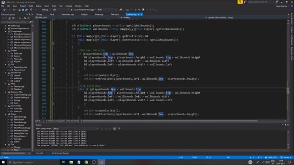294x165 pixels.
Task: Click the editor horizontal scrollbar
Action: coord(170,121)
